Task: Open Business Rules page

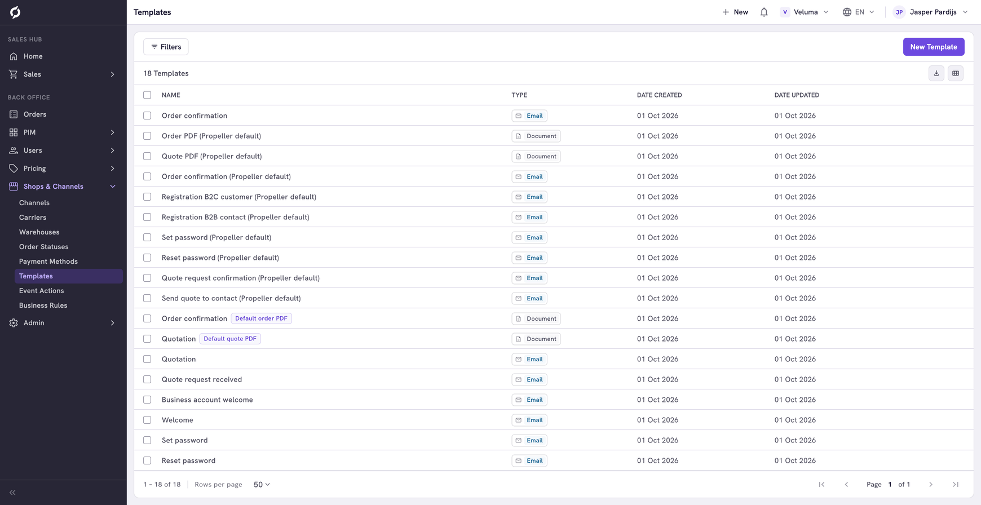Action: pyautogui.click(x=43, y=305)
